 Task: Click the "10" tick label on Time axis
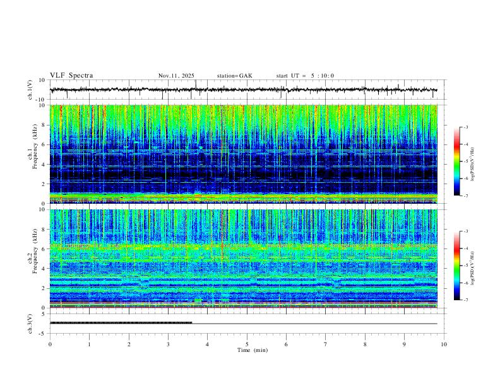[x=444, y=344]
